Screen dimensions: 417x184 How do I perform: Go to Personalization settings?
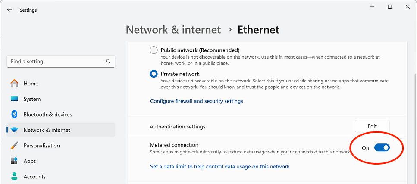[x=41, y=146]
